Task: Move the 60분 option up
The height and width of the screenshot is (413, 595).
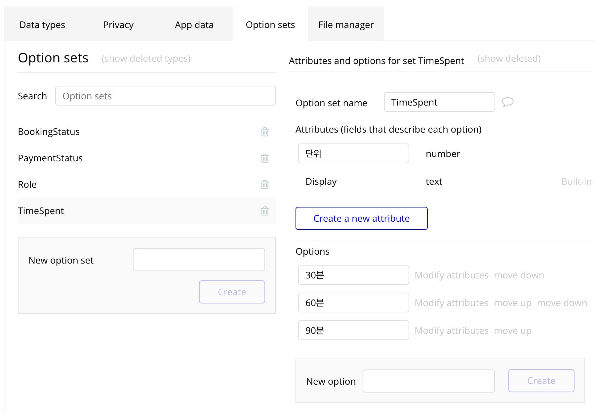Action: tap(512, 303)
